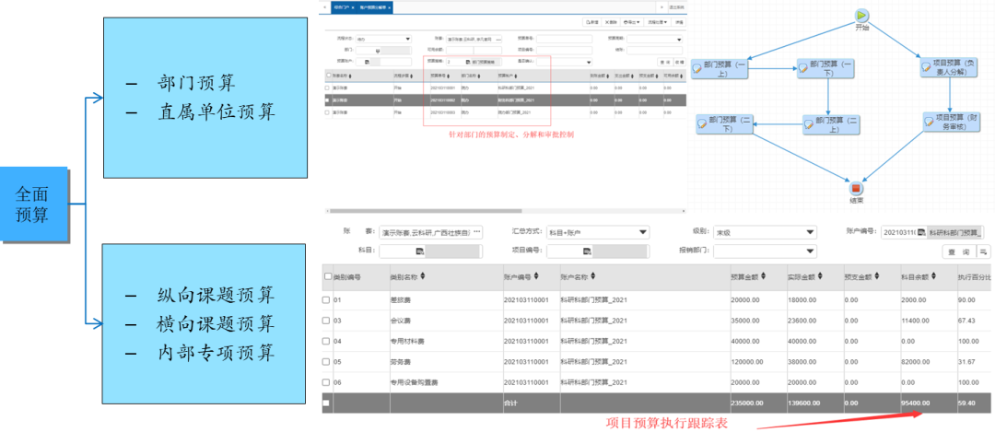Click the green 开始 start node icon
This screenshot has width=995, height=444.
coord(861,16)
